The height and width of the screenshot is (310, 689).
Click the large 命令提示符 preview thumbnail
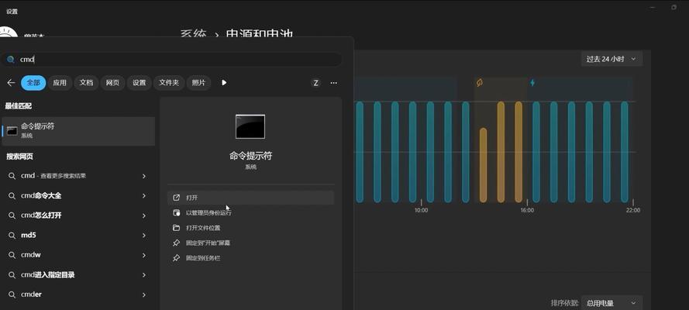coord(250,126)
